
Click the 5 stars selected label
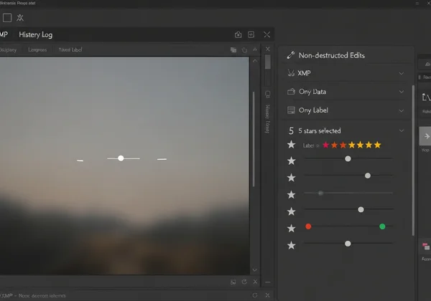click(320, 130)
